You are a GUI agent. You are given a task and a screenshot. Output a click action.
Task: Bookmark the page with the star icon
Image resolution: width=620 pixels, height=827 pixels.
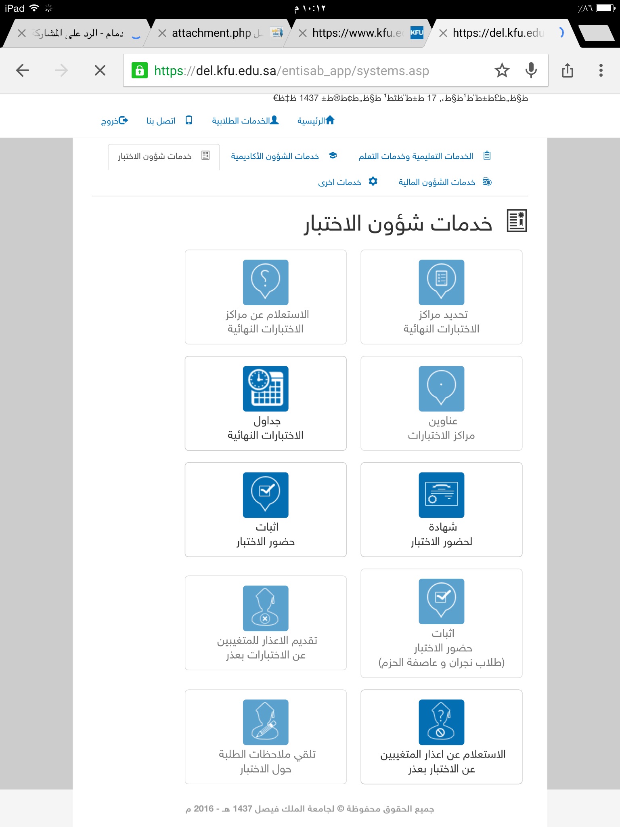(x=502, y=71)
